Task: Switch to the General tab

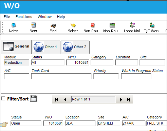Action: pos(16,46)
